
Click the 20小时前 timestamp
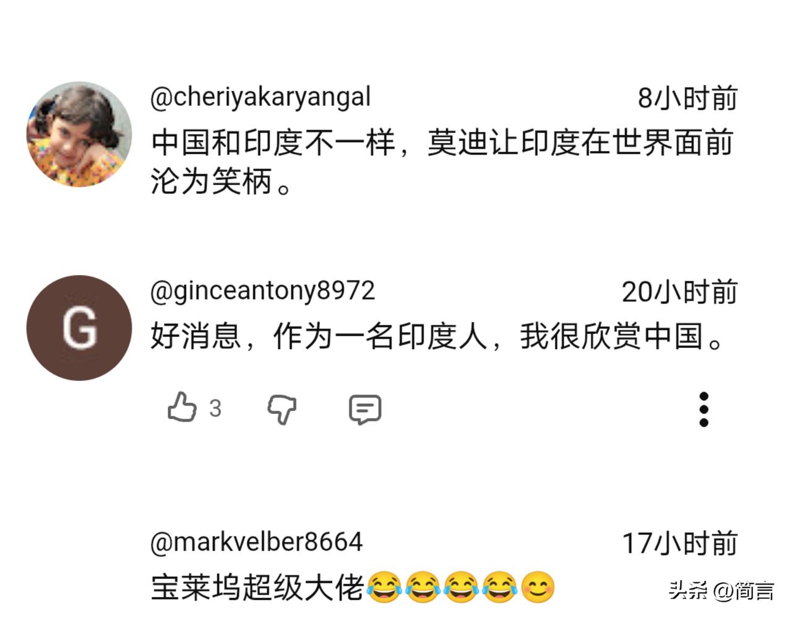(x=679, y=292)
